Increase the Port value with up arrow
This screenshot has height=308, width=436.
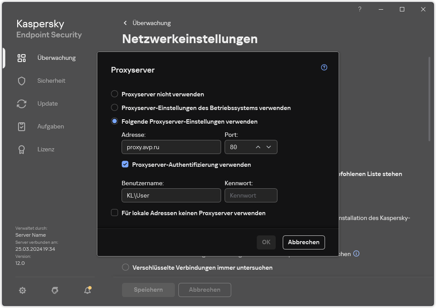(258, 147)
